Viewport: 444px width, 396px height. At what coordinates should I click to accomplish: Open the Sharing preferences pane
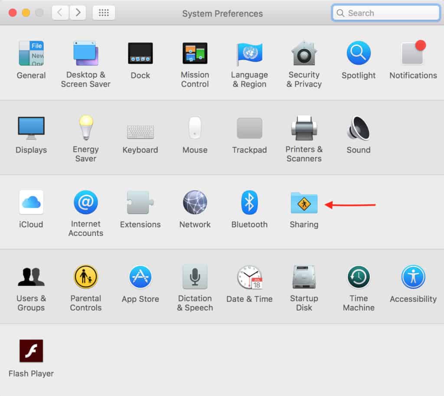[x=304, y=202]
